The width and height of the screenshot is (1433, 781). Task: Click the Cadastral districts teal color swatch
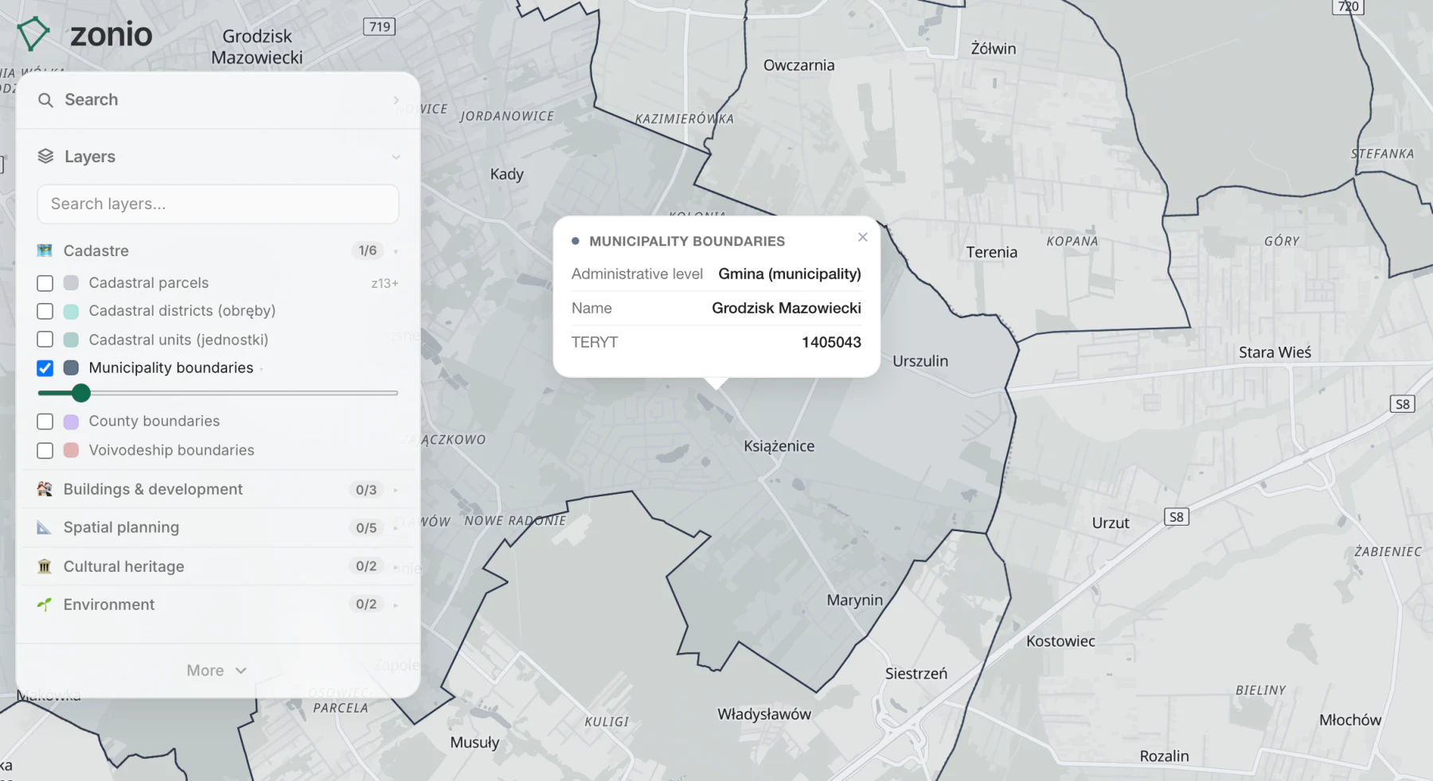click(x=71, y=311)
